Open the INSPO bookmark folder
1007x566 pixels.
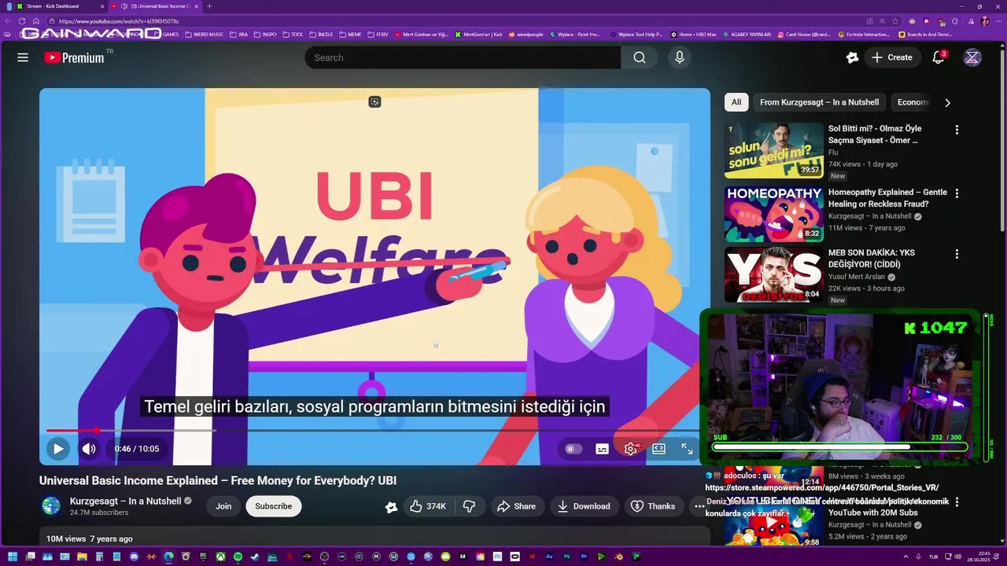[265, 35]
